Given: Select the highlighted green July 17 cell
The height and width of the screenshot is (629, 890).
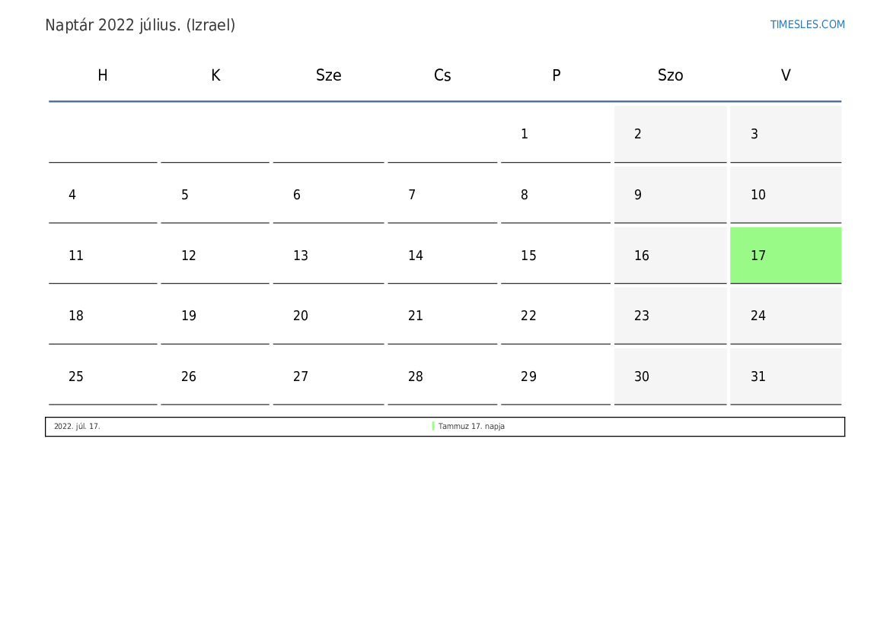Looking at the screenshot, I should pos(786,256).
